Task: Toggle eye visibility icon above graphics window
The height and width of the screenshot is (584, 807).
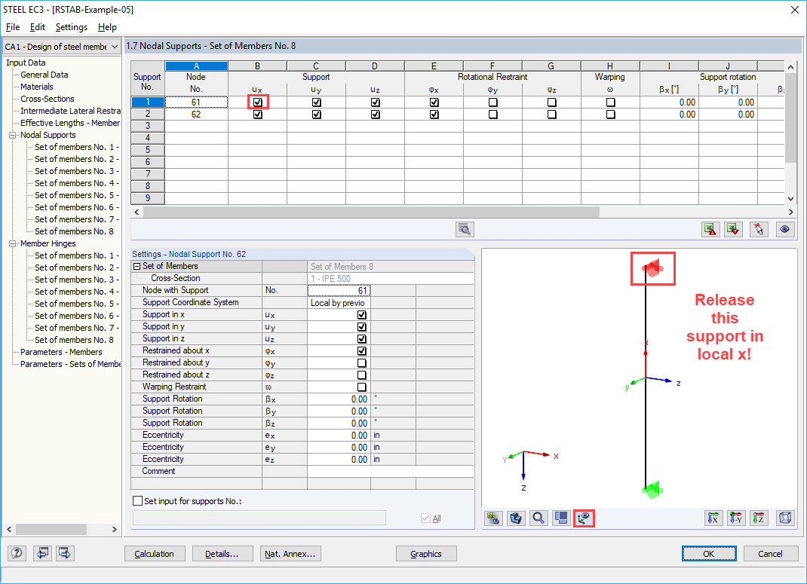Action: click(784, 229)
